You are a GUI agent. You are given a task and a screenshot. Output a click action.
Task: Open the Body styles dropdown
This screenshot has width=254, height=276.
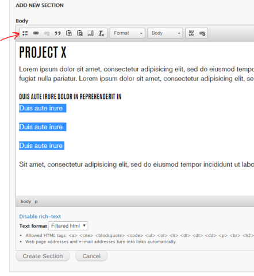tap(165, 33)
